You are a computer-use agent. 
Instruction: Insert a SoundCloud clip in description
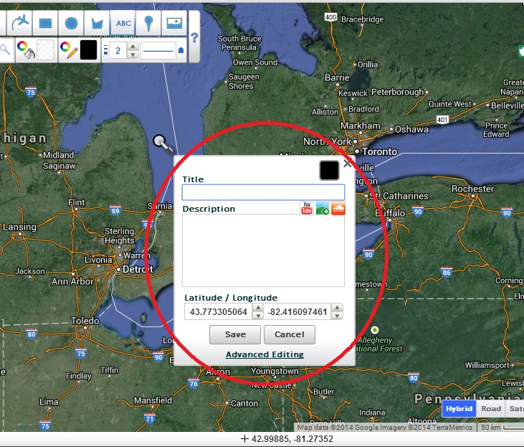click(x=338, y=208)
